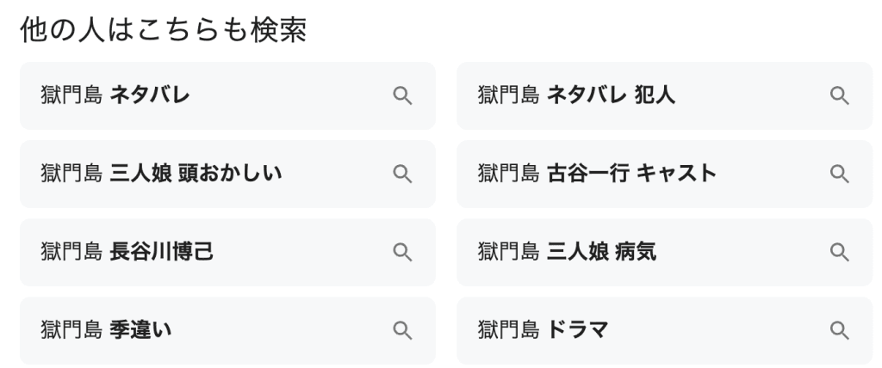Click search icon beside 獄門島 ネタバレ
The width and height of the screenshot is (882, 368).
tap(402, 95)
